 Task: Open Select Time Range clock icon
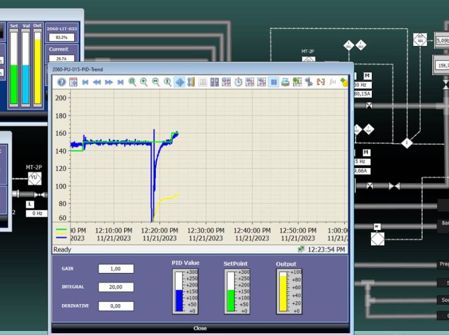coord(238,82)
